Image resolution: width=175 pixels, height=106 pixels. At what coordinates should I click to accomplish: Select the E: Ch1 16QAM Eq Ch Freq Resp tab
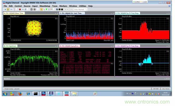point(127,13)
